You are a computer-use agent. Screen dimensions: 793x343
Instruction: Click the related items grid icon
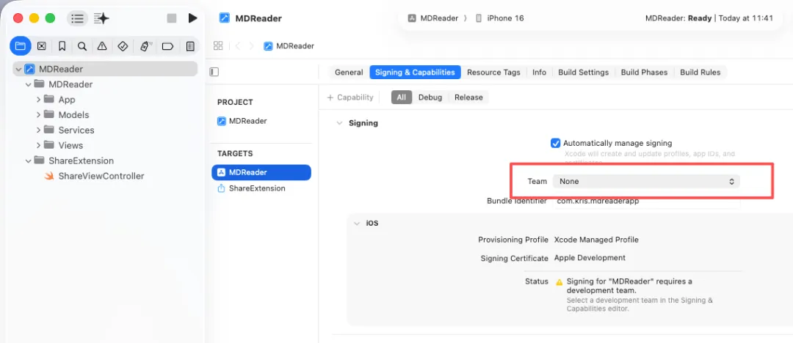[219, 46]
